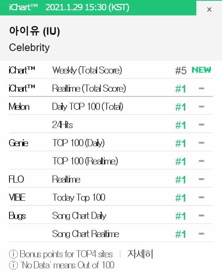Select the NEW badge on Weekly row
The height and width of the screenshot is (279, 222).
(x=201, y=70)
